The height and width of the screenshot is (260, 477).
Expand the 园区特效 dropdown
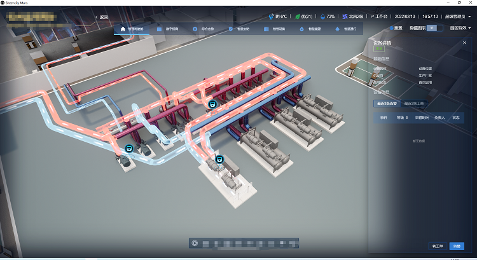coord(460,28)
